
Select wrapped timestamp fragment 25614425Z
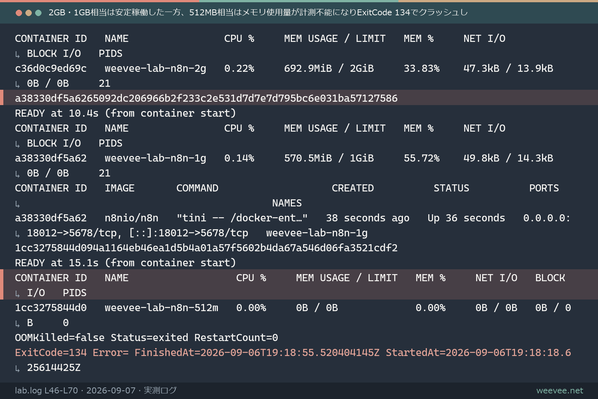point(54,368)
